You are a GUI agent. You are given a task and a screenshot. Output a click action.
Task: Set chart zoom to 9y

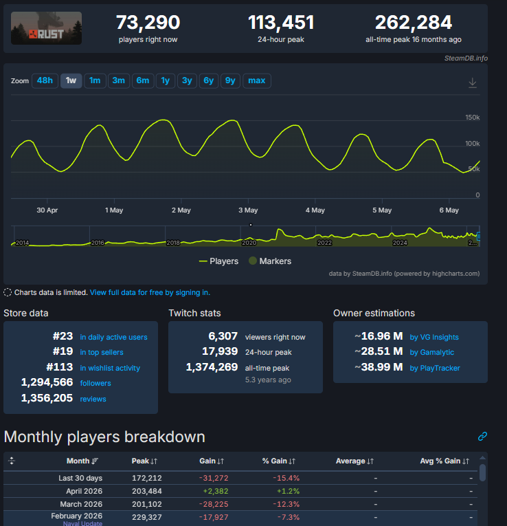point(230,81)
